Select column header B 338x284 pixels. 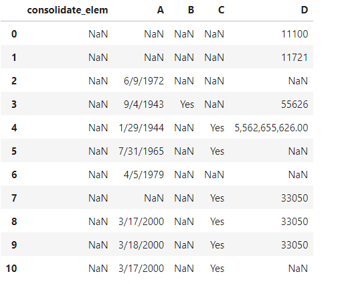pos(191,10)
